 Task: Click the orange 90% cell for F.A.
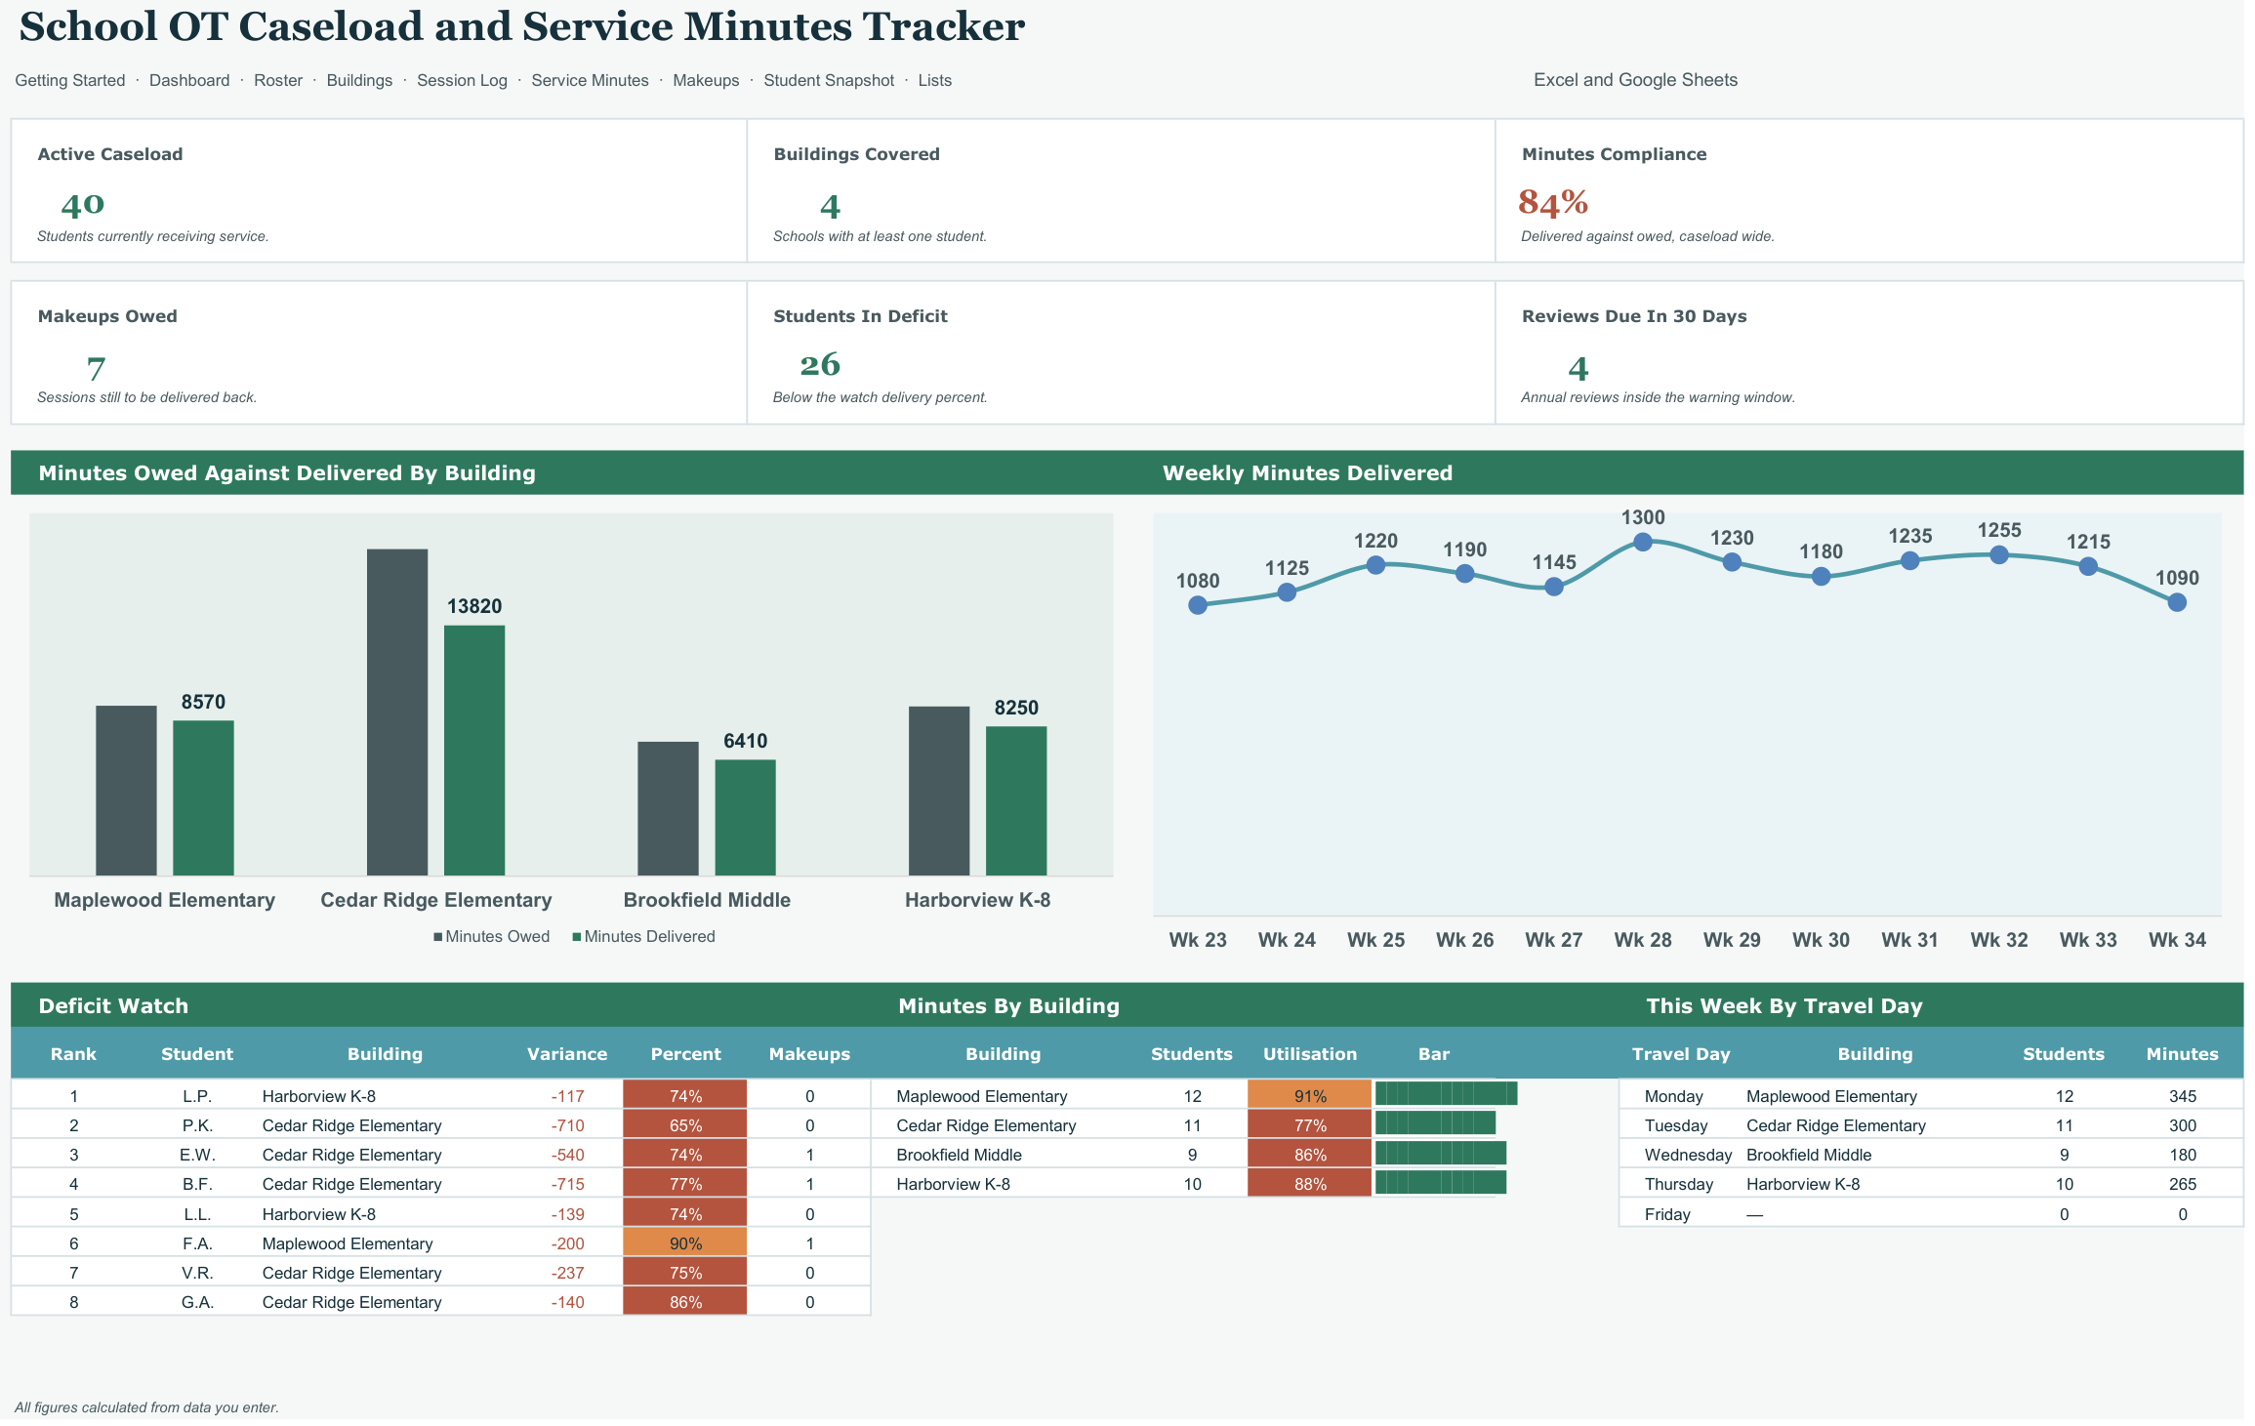click(x=685, y=1243)
